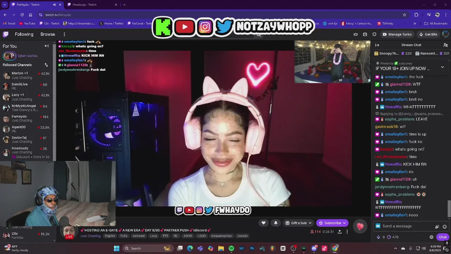Switch to the Howloudy - Twitch tab
Viewport: 451px width, 254px height.
click(92, 5)
